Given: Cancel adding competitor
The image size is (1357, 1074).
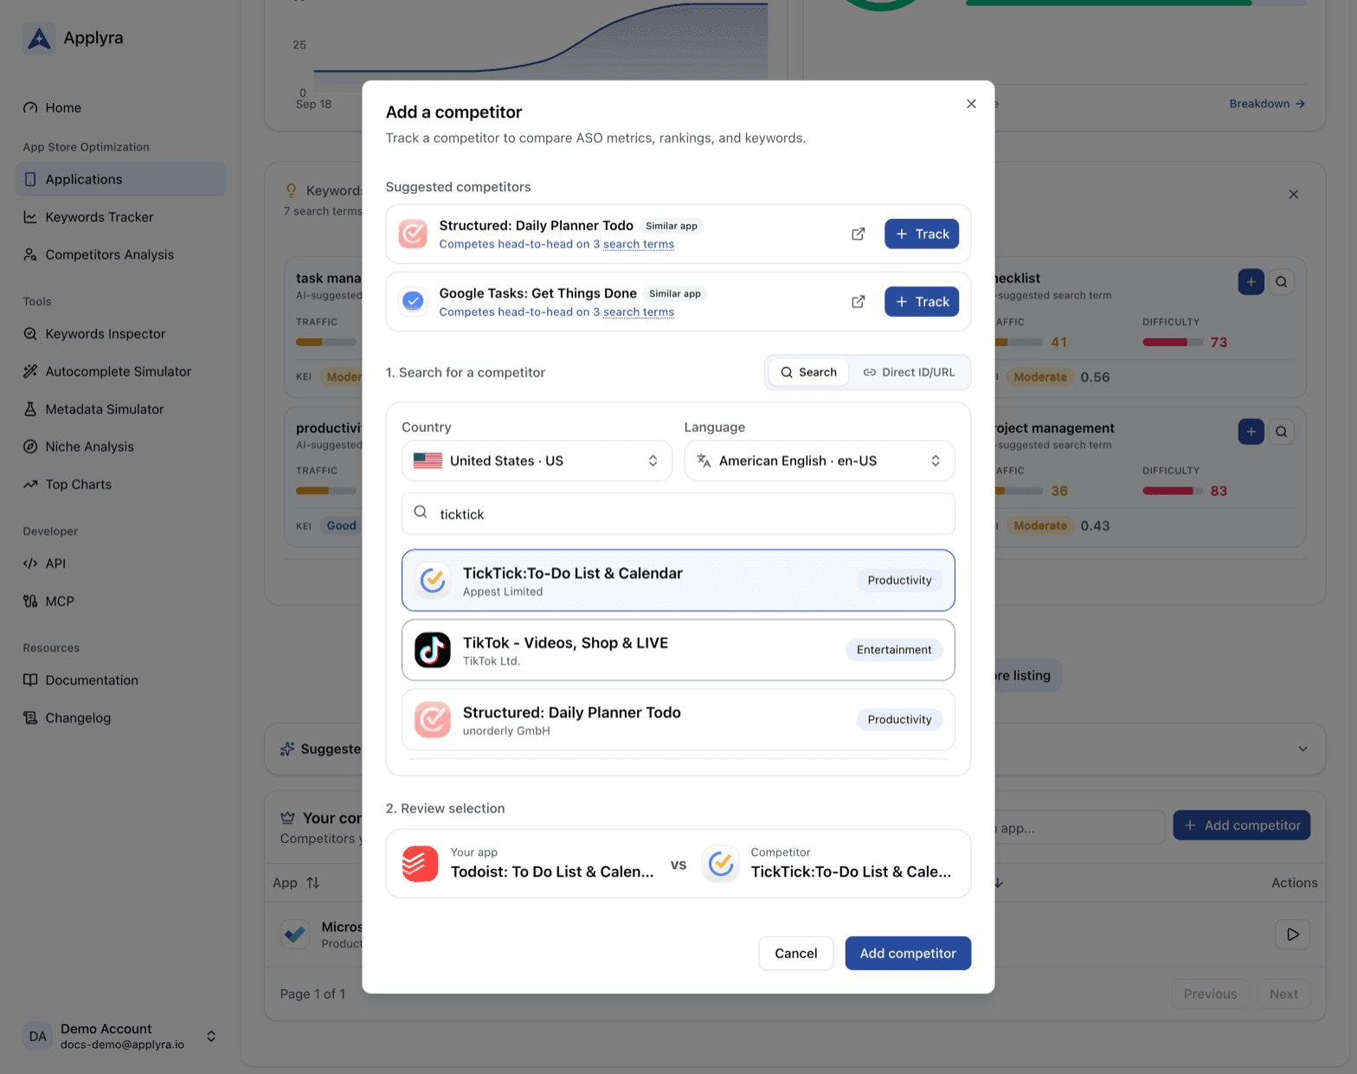Looking at the screenshot, I should [796, 954].
